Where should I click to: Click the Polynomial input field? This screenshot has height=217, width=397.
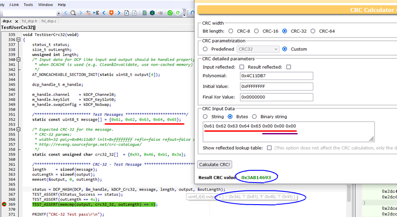click(x=276, y=76)
